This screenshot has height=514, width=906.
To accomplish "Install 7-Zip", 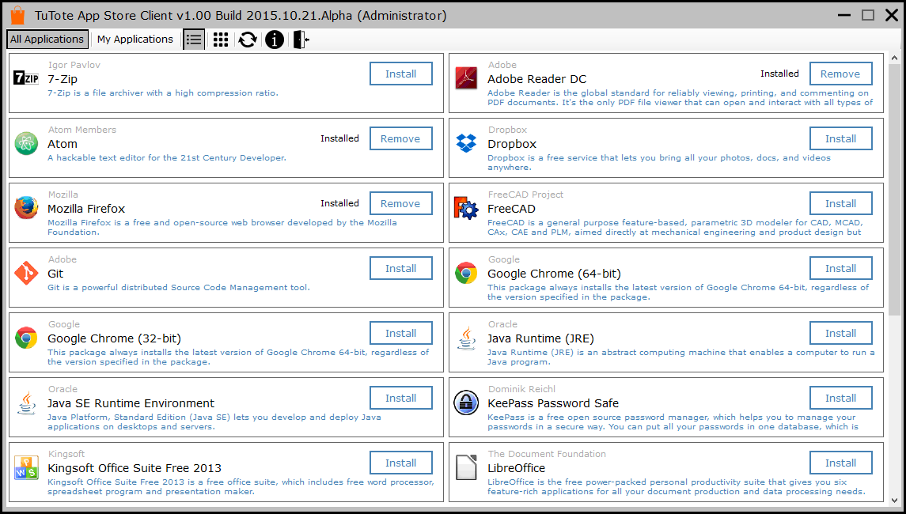I will click(401, 74).
